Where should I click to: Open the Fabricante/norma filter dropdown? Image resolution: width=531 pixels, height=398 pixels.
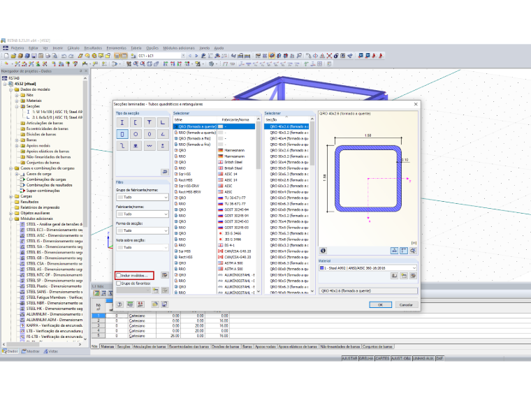[x=143, y=214]
